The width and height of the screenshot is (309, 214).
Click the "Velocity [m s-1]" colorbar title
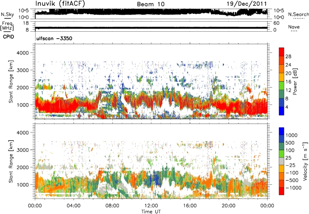click(x=306, y=161)
